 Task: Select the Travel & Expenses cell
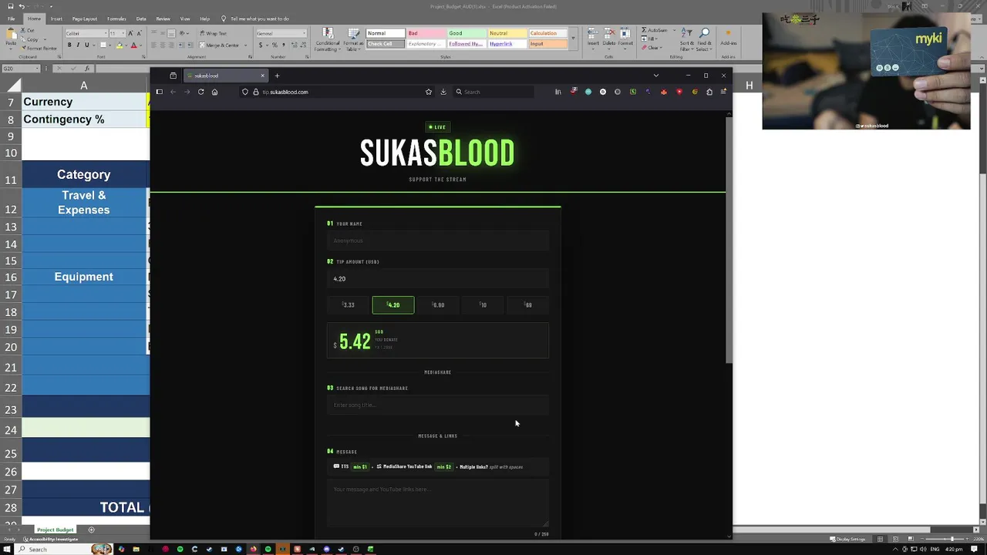coord(84,202)
